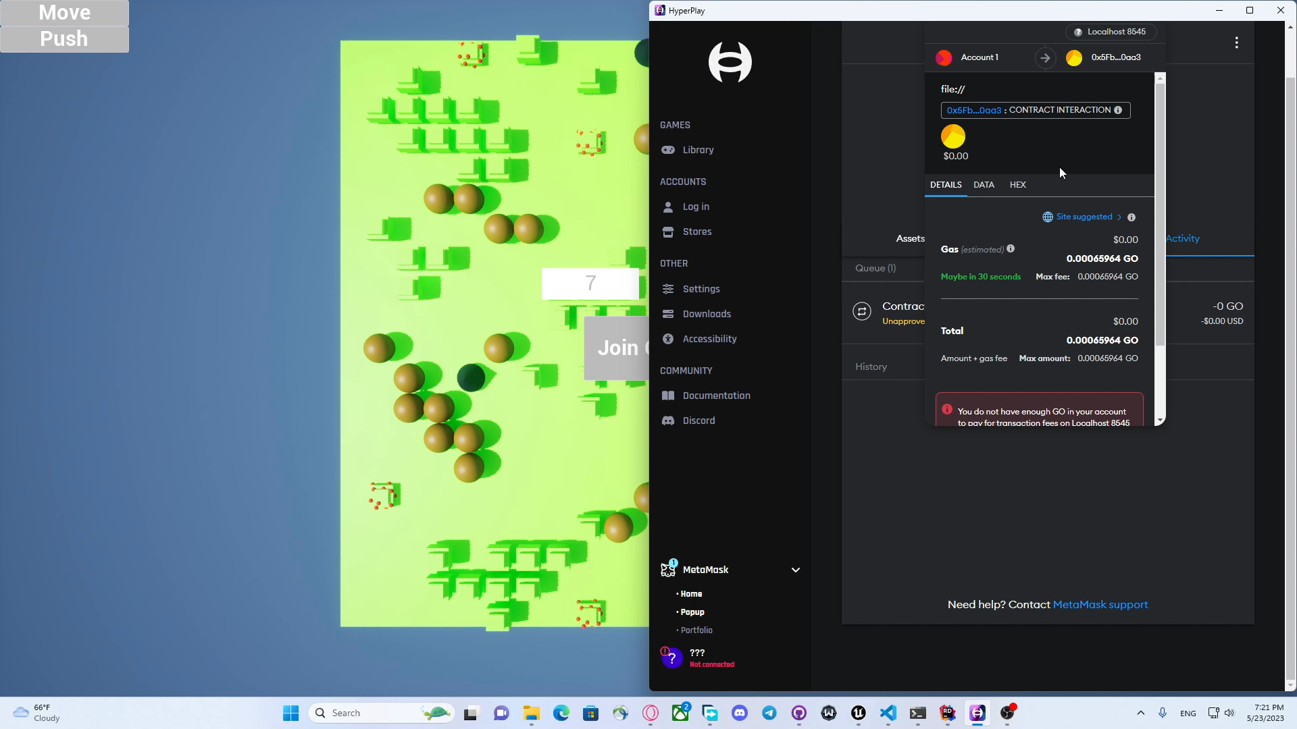
Task: Collapse the MetaMask sidebar section chevron
Action: [796, 570]
